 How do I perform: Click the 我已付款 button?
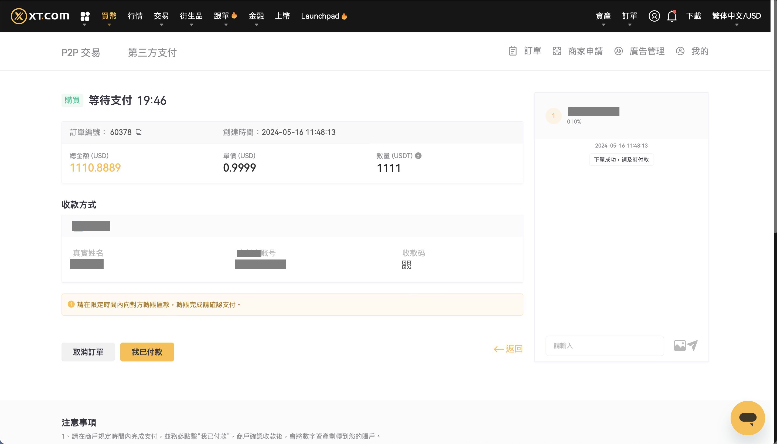tap(147, 351)
